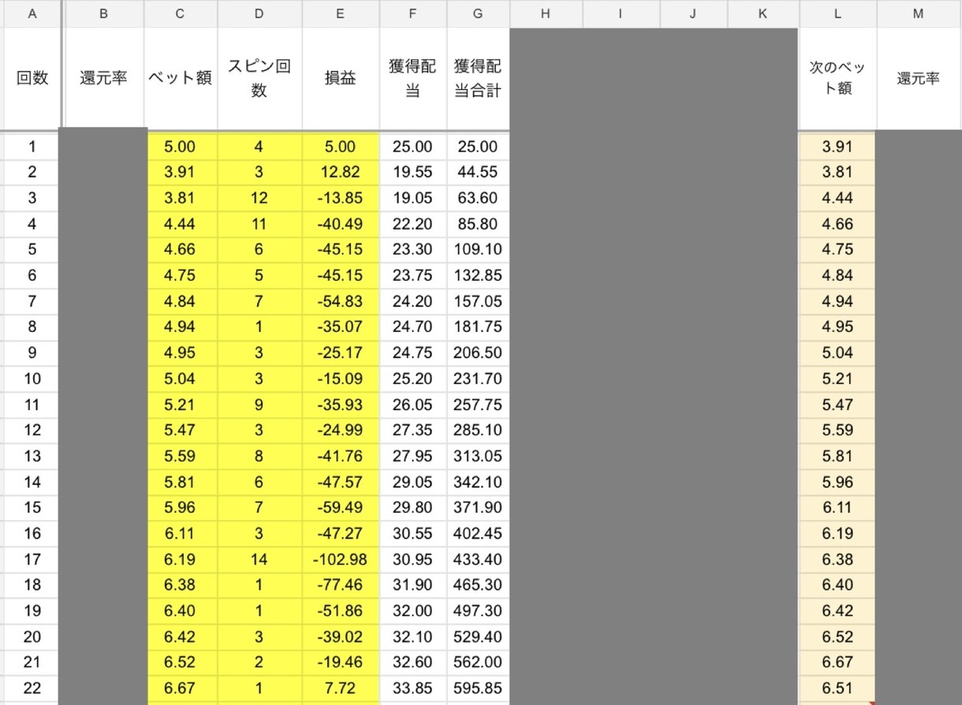Viewport: 962px width, 705px height.
Task: Select total payout cell 595.85
Action: [478, 688]
